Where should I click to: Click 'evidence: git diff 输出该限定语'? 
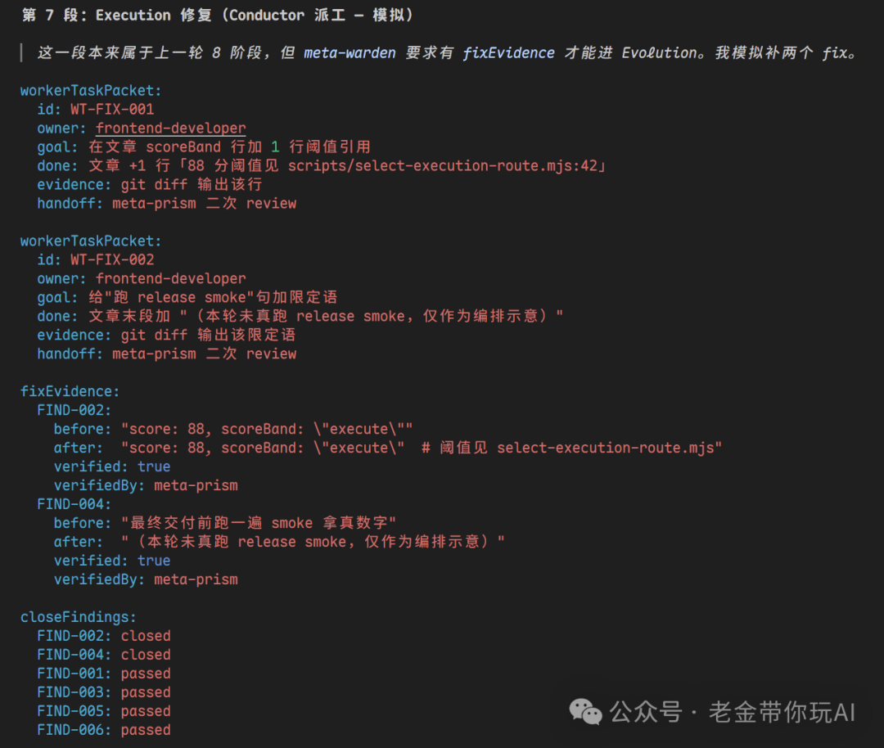tap(166, 335)
